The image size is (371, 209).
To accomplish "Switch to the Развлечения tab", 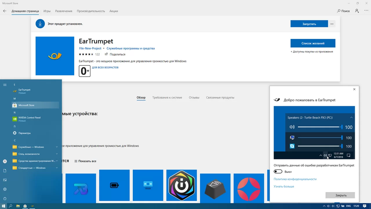I will 64,11.
